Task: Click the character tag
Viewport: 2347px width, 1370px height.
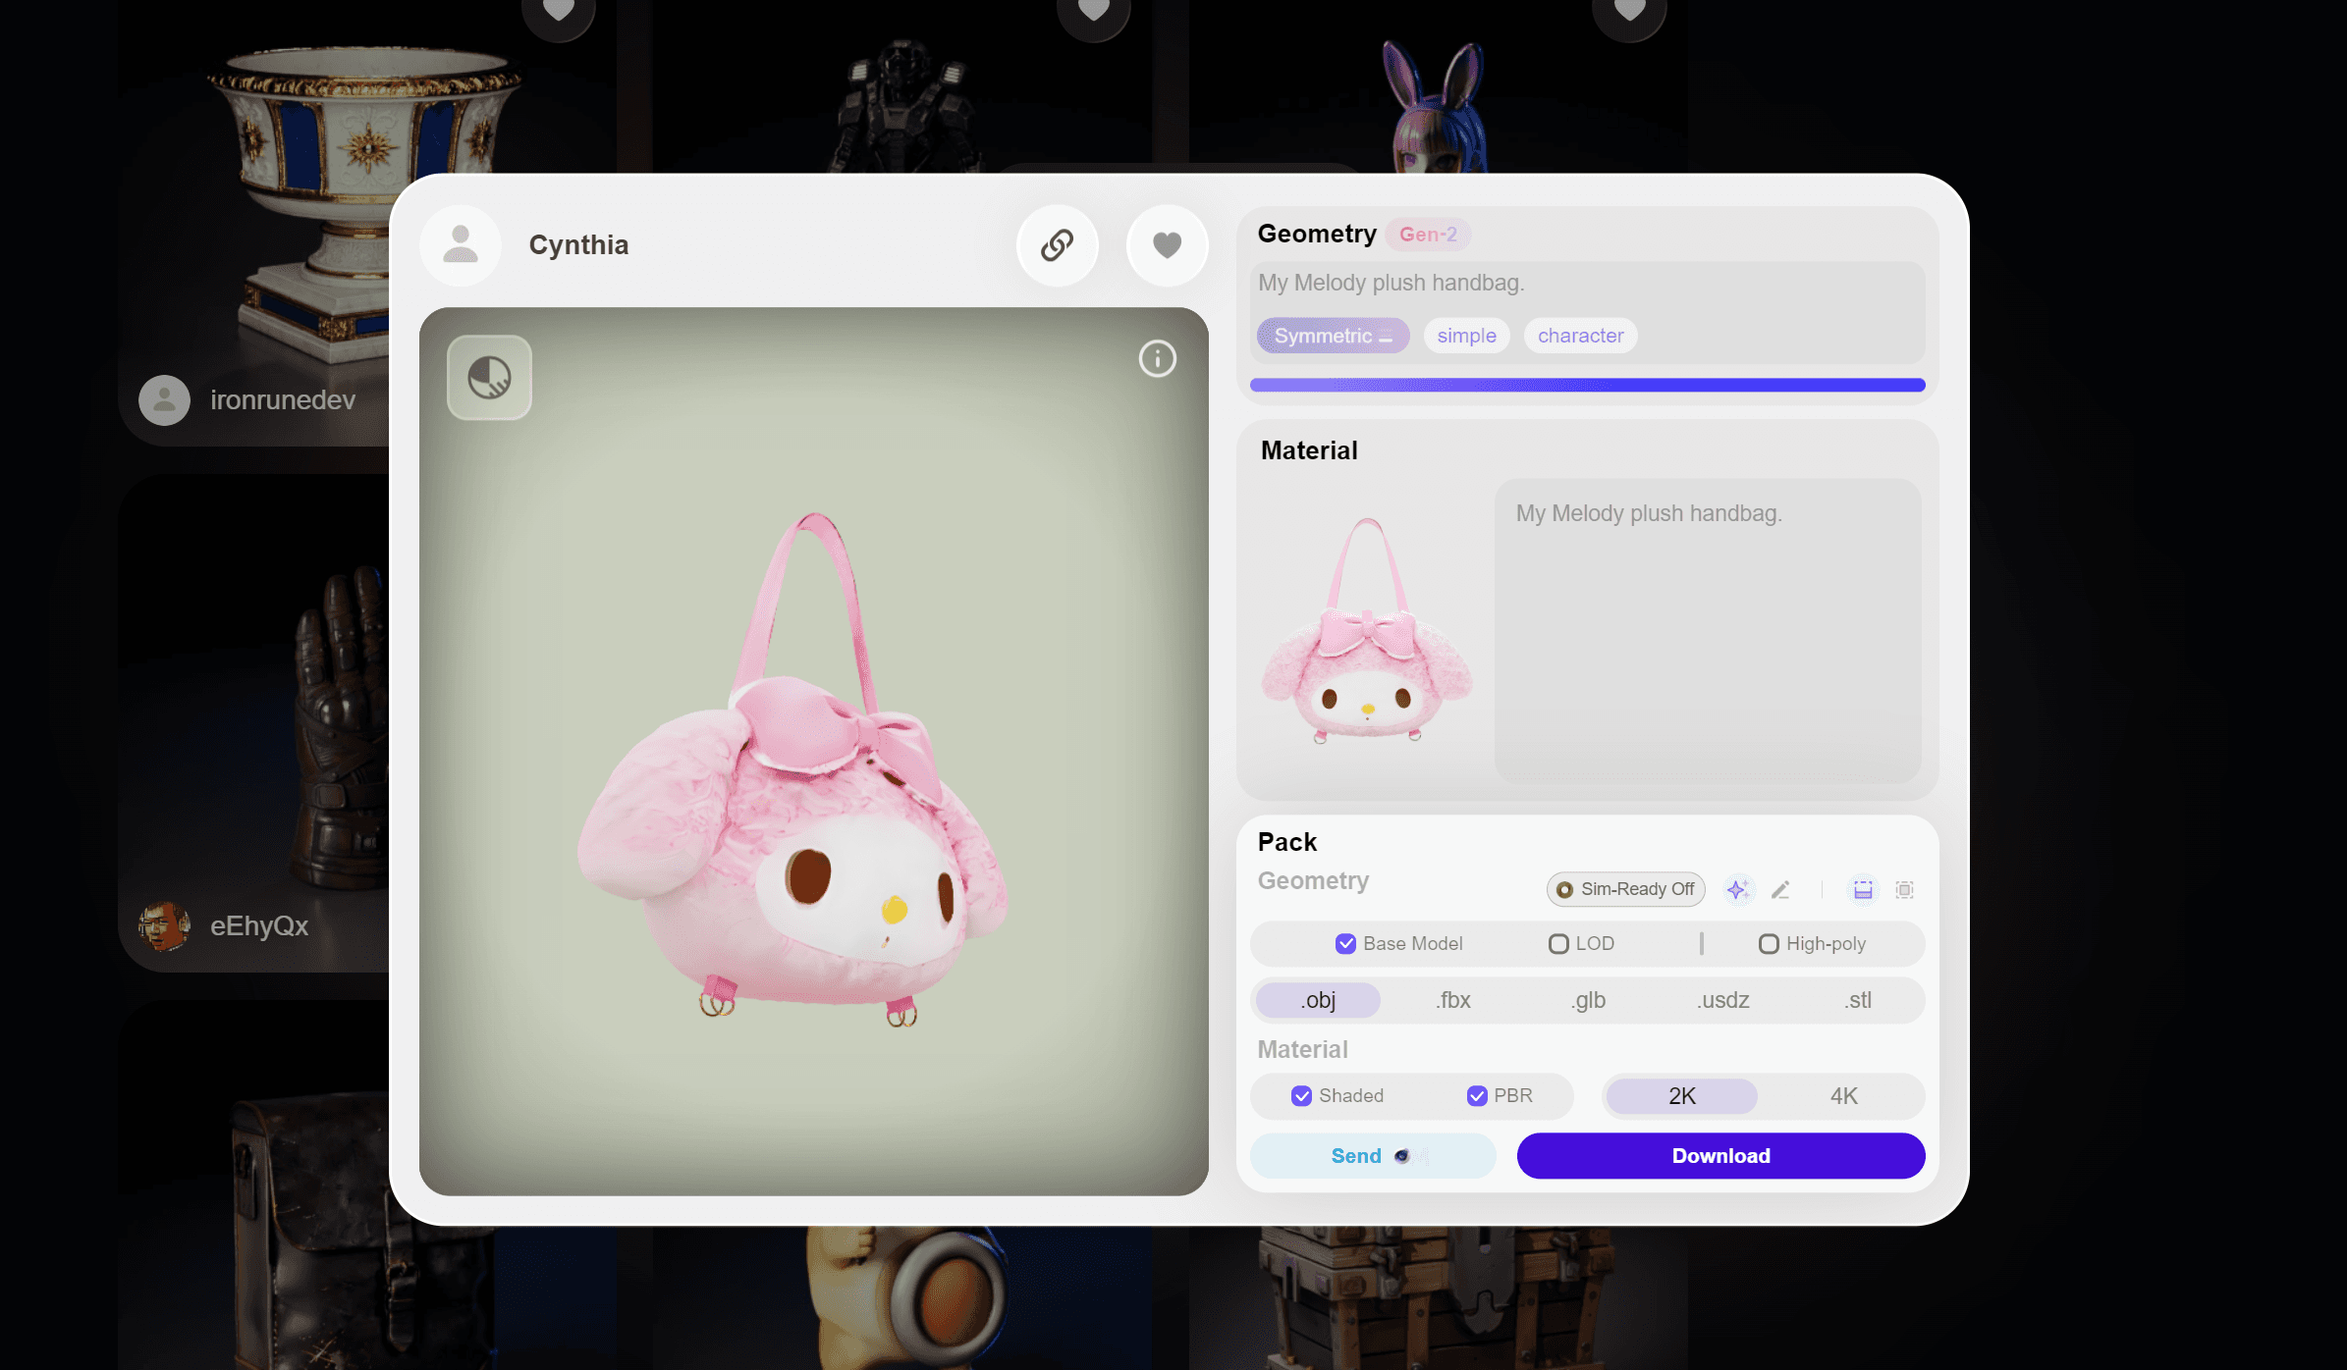Action: [x=1580, y=336]
